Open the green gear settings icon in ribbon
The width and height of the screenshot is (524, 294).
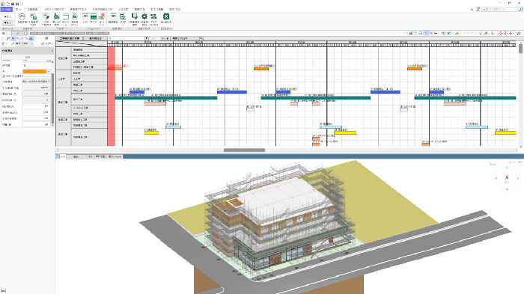144,16
